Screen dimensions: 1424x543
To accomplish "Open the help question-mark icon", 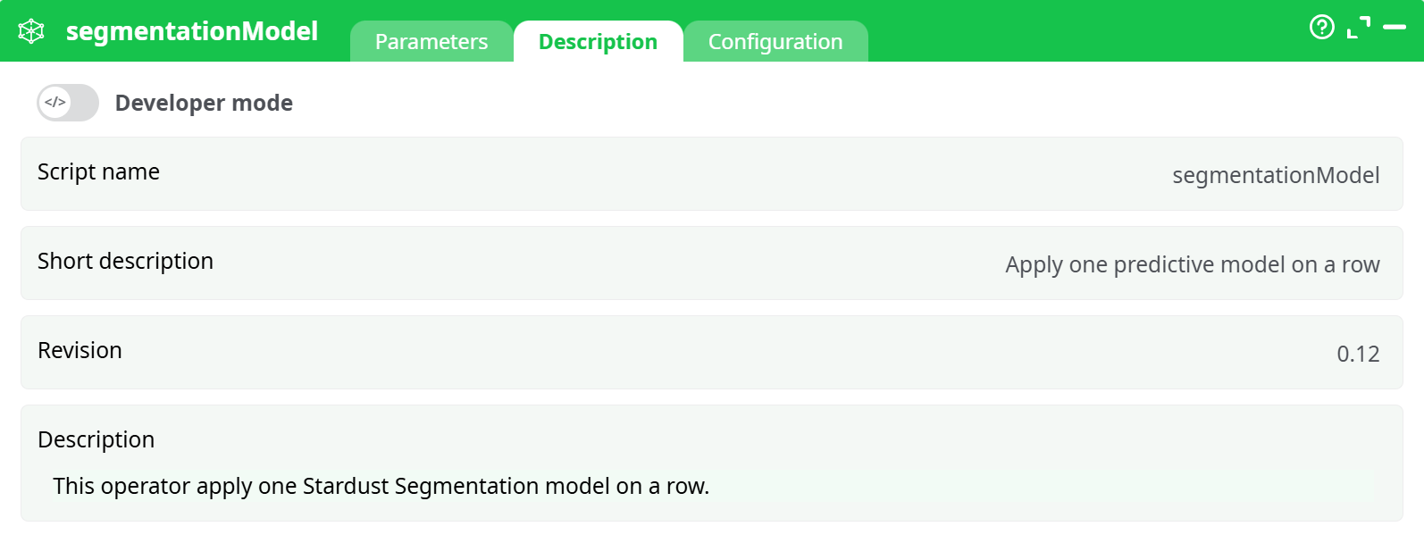I will point(1321,28).
